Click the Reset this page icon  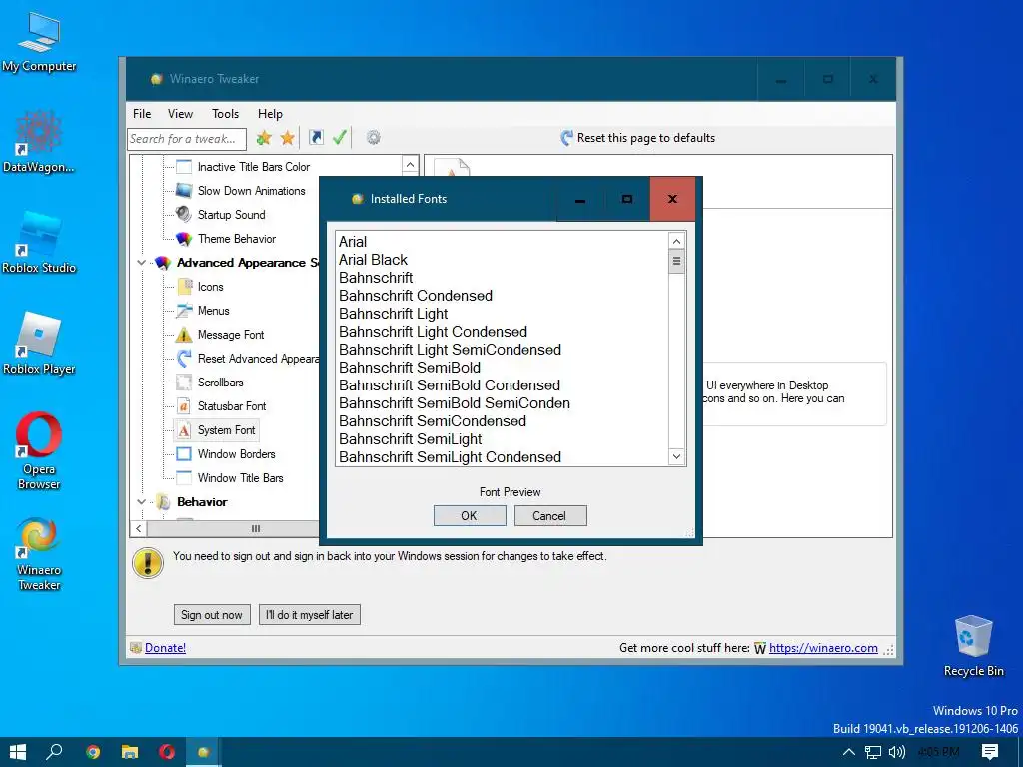[567, 138]
